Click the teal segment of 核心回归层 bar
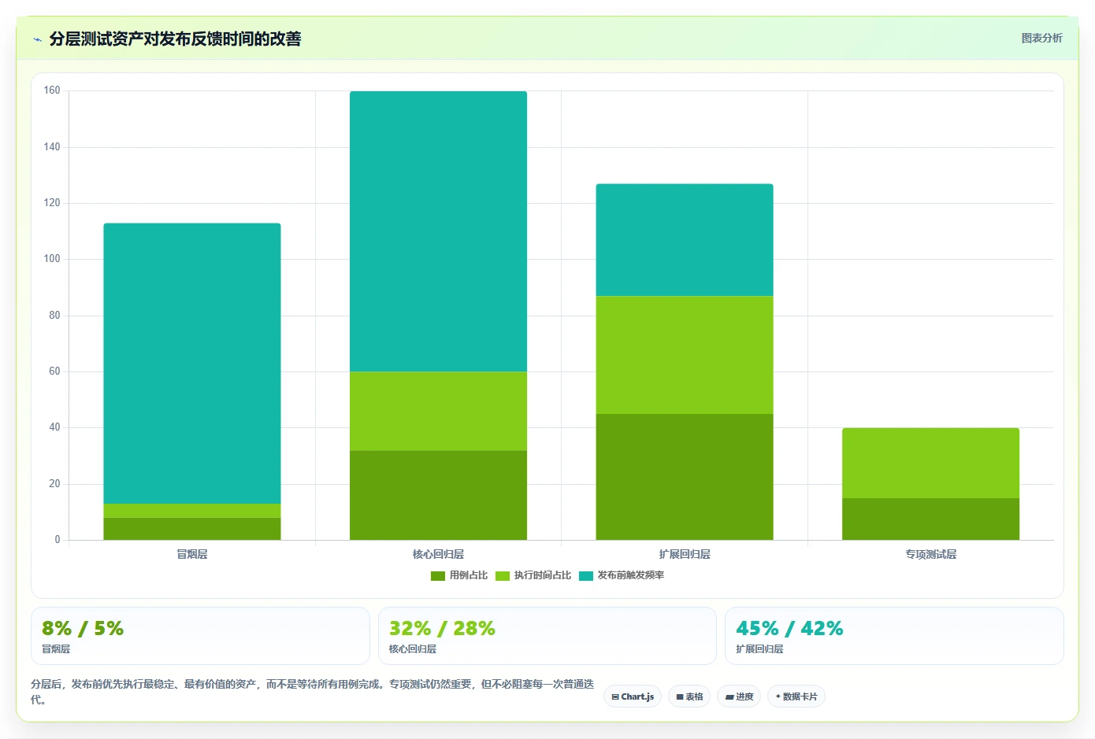This screenshot has height=739, width=1095. (x=438, y=231)
